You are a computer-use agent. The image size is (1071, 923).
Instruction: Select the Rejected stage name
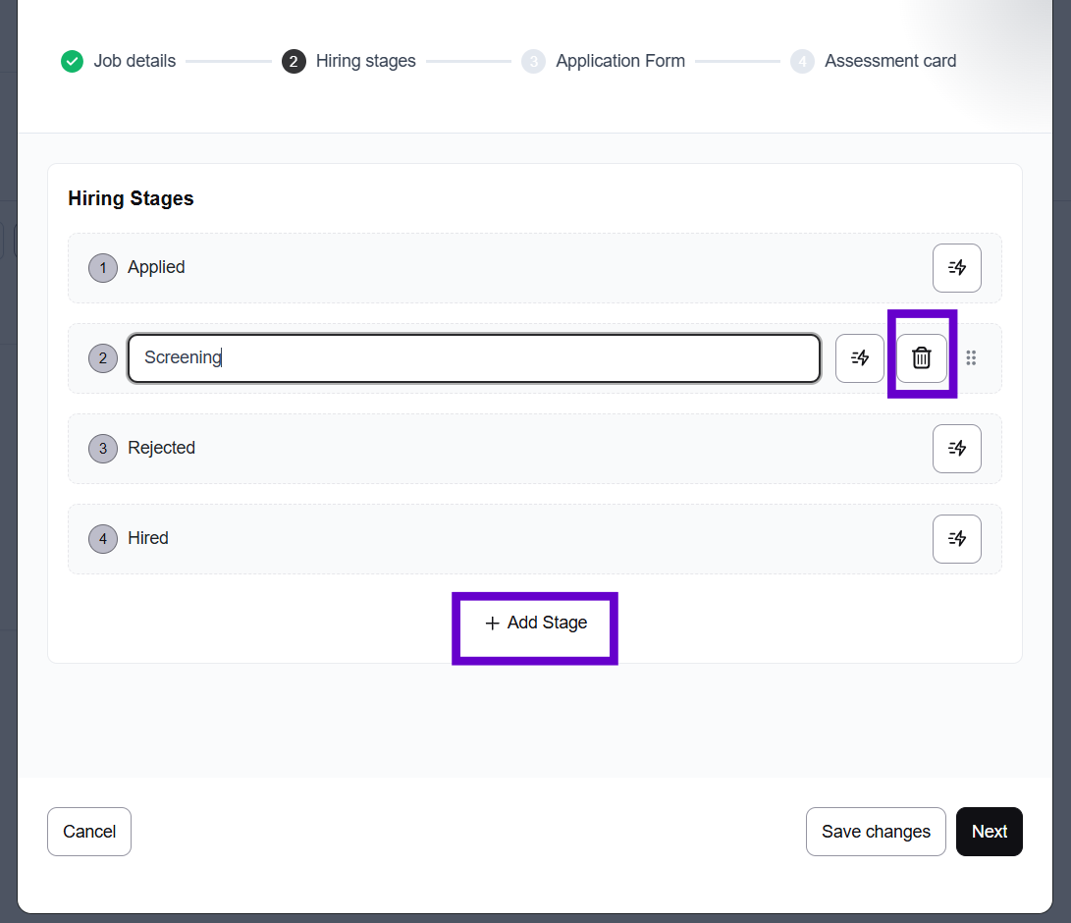(161, 448)
